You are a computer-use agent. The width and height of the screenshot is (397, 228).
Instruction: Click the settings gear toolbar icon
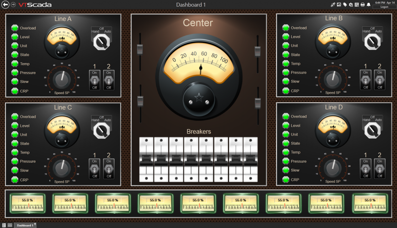tap(351, 4)
